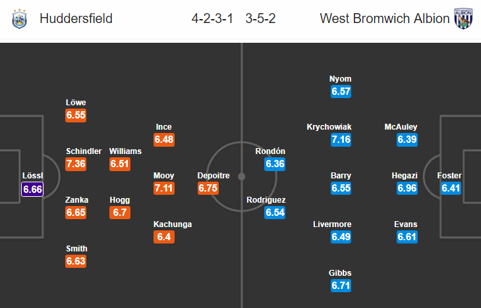Screen dimensions: 481x308
Task: Select Mooy's 7.11 rating badge
Action: coord(164,188)
